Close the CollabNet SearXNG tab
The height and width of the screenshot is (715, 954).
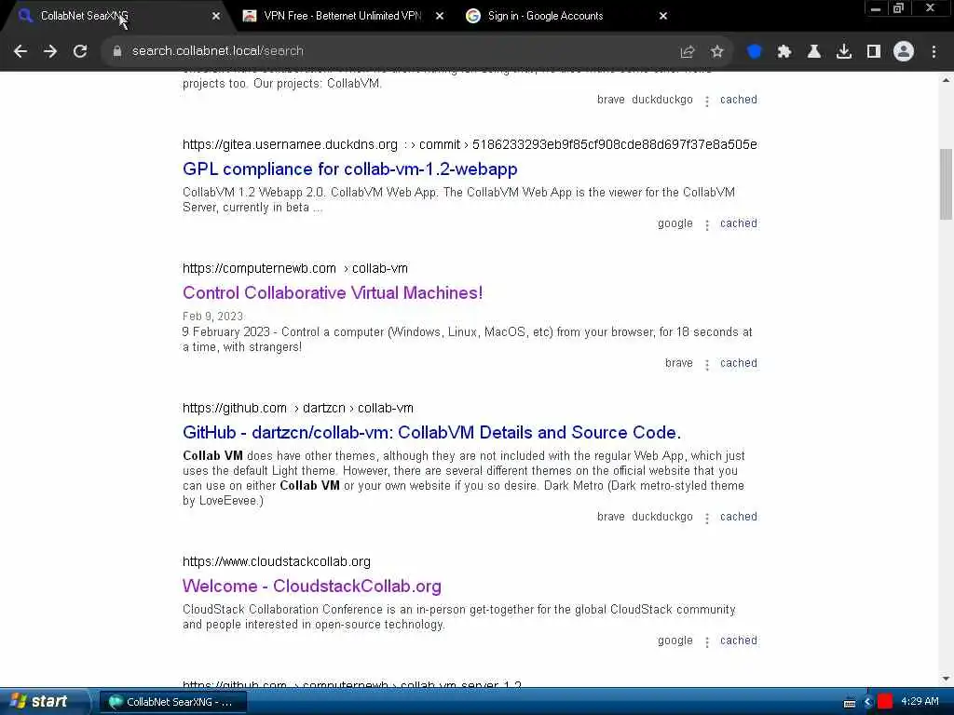click(216, 17)
